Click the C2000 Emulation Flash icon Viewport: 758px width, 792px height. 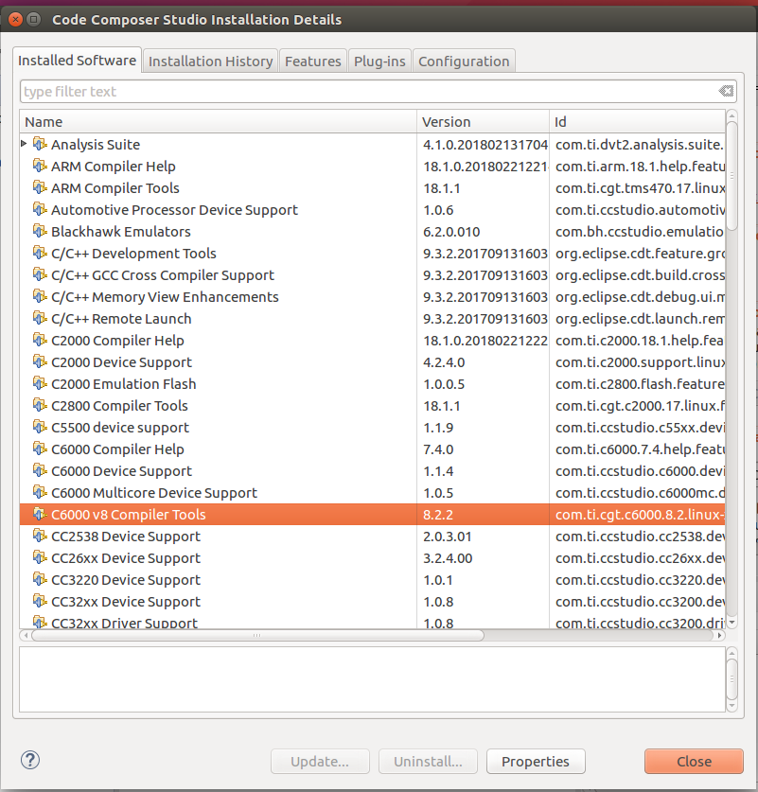pyautogui.click(x=40, y=383)
